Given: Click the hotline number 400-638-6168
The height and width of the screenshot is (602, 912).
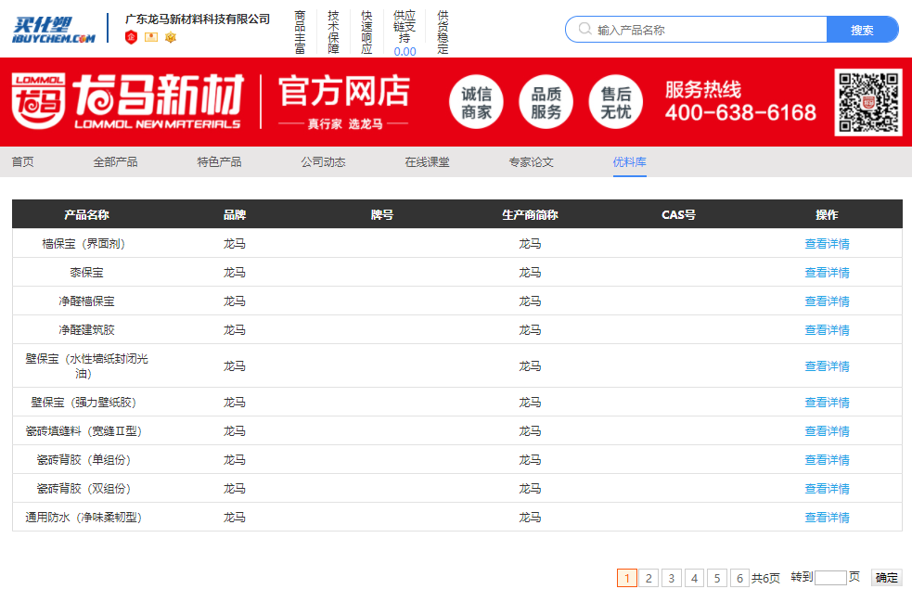Looking at the screenshot, I should coord(740,112).
